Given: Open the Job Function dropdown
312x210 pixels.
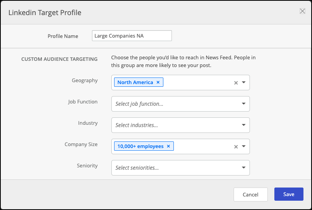Looking at the screenshot, I should tap(180, 104).
